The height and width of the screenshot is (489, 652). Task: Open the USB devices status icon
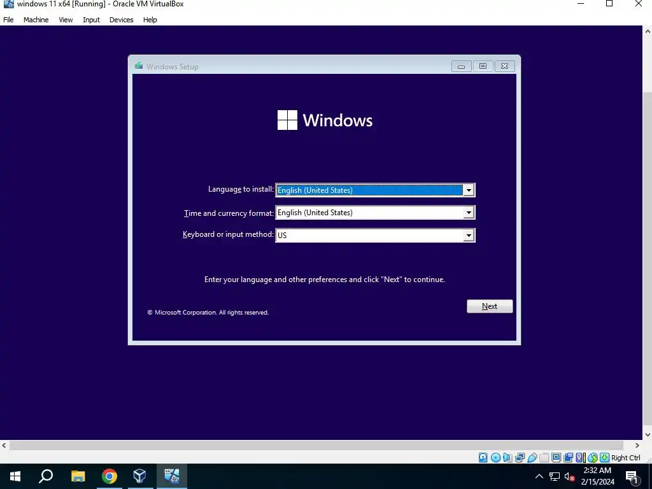point(532,457)
